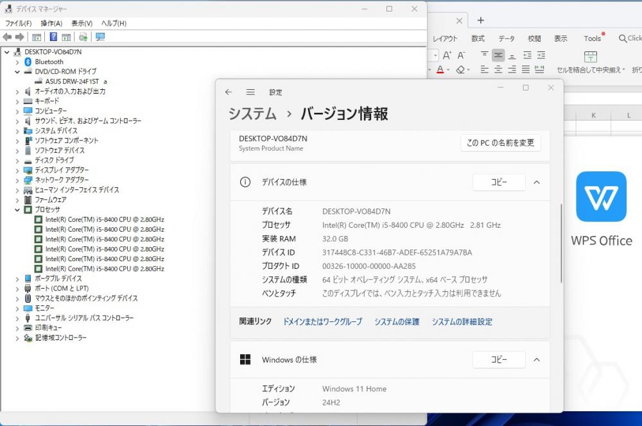Open the ドメインまたはワークグループ link
The width and height of the screenshot is (642, 426).
click(x=323, y=321)
